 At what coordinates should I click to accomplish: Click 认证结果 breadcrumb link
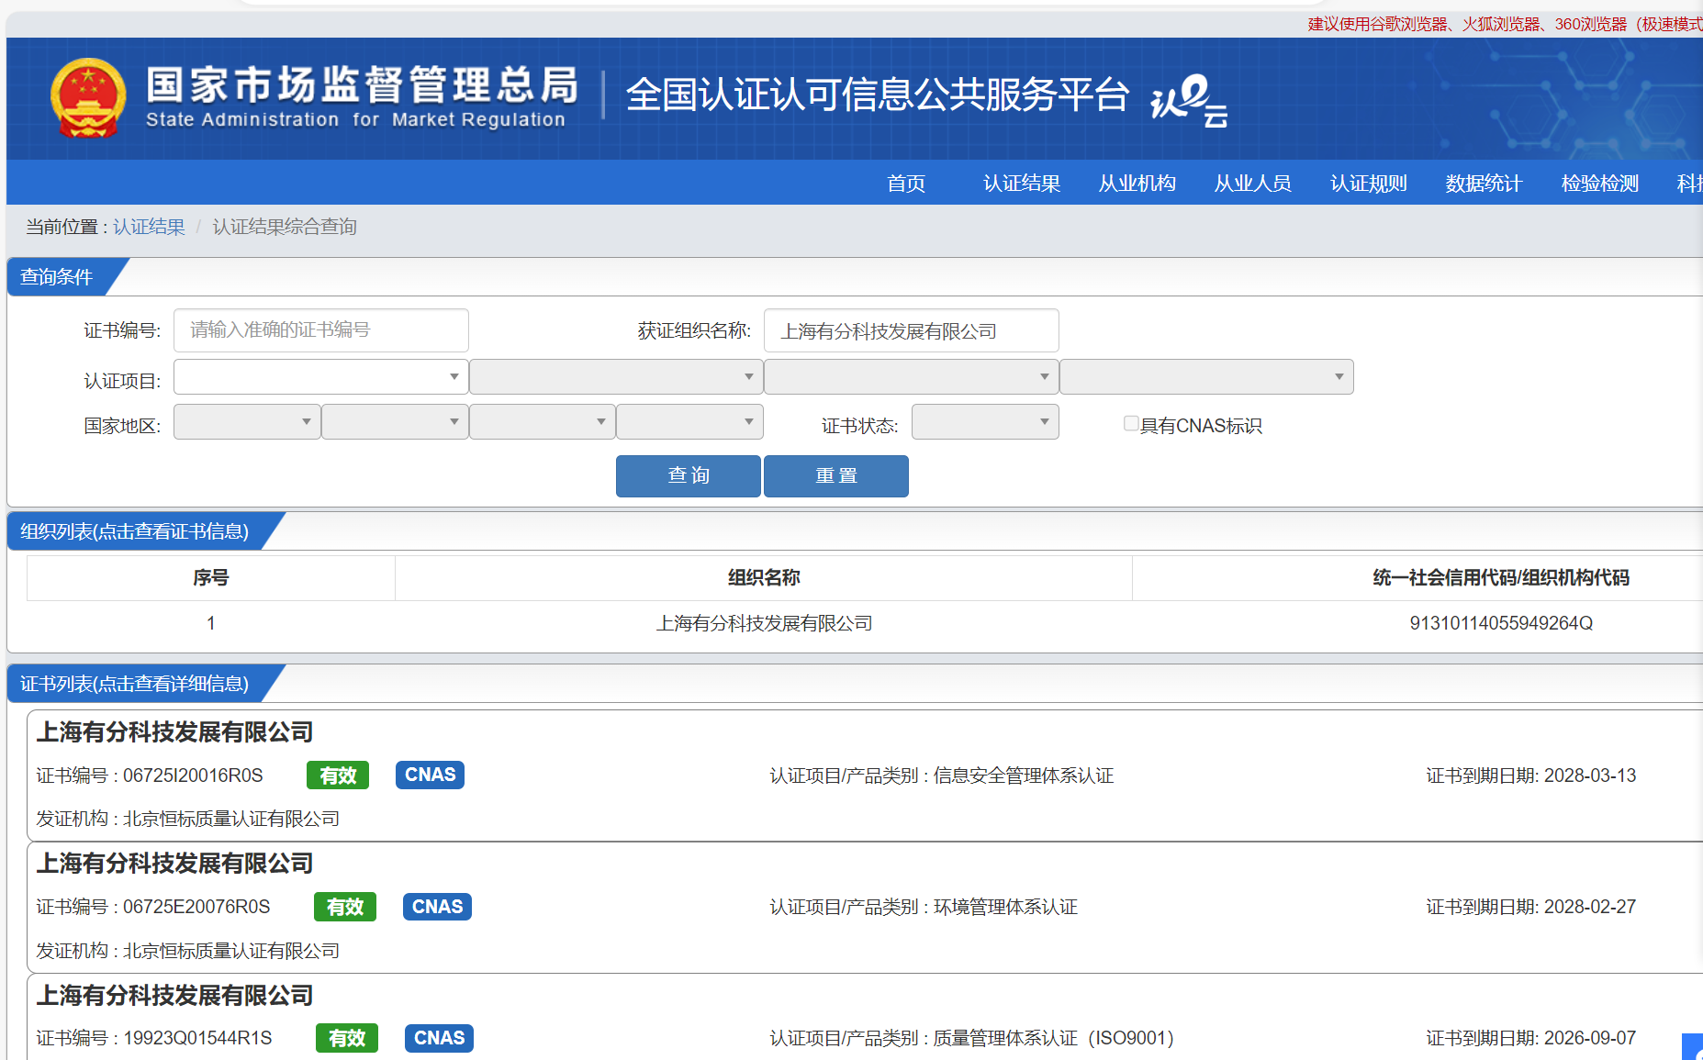point(149,227)
